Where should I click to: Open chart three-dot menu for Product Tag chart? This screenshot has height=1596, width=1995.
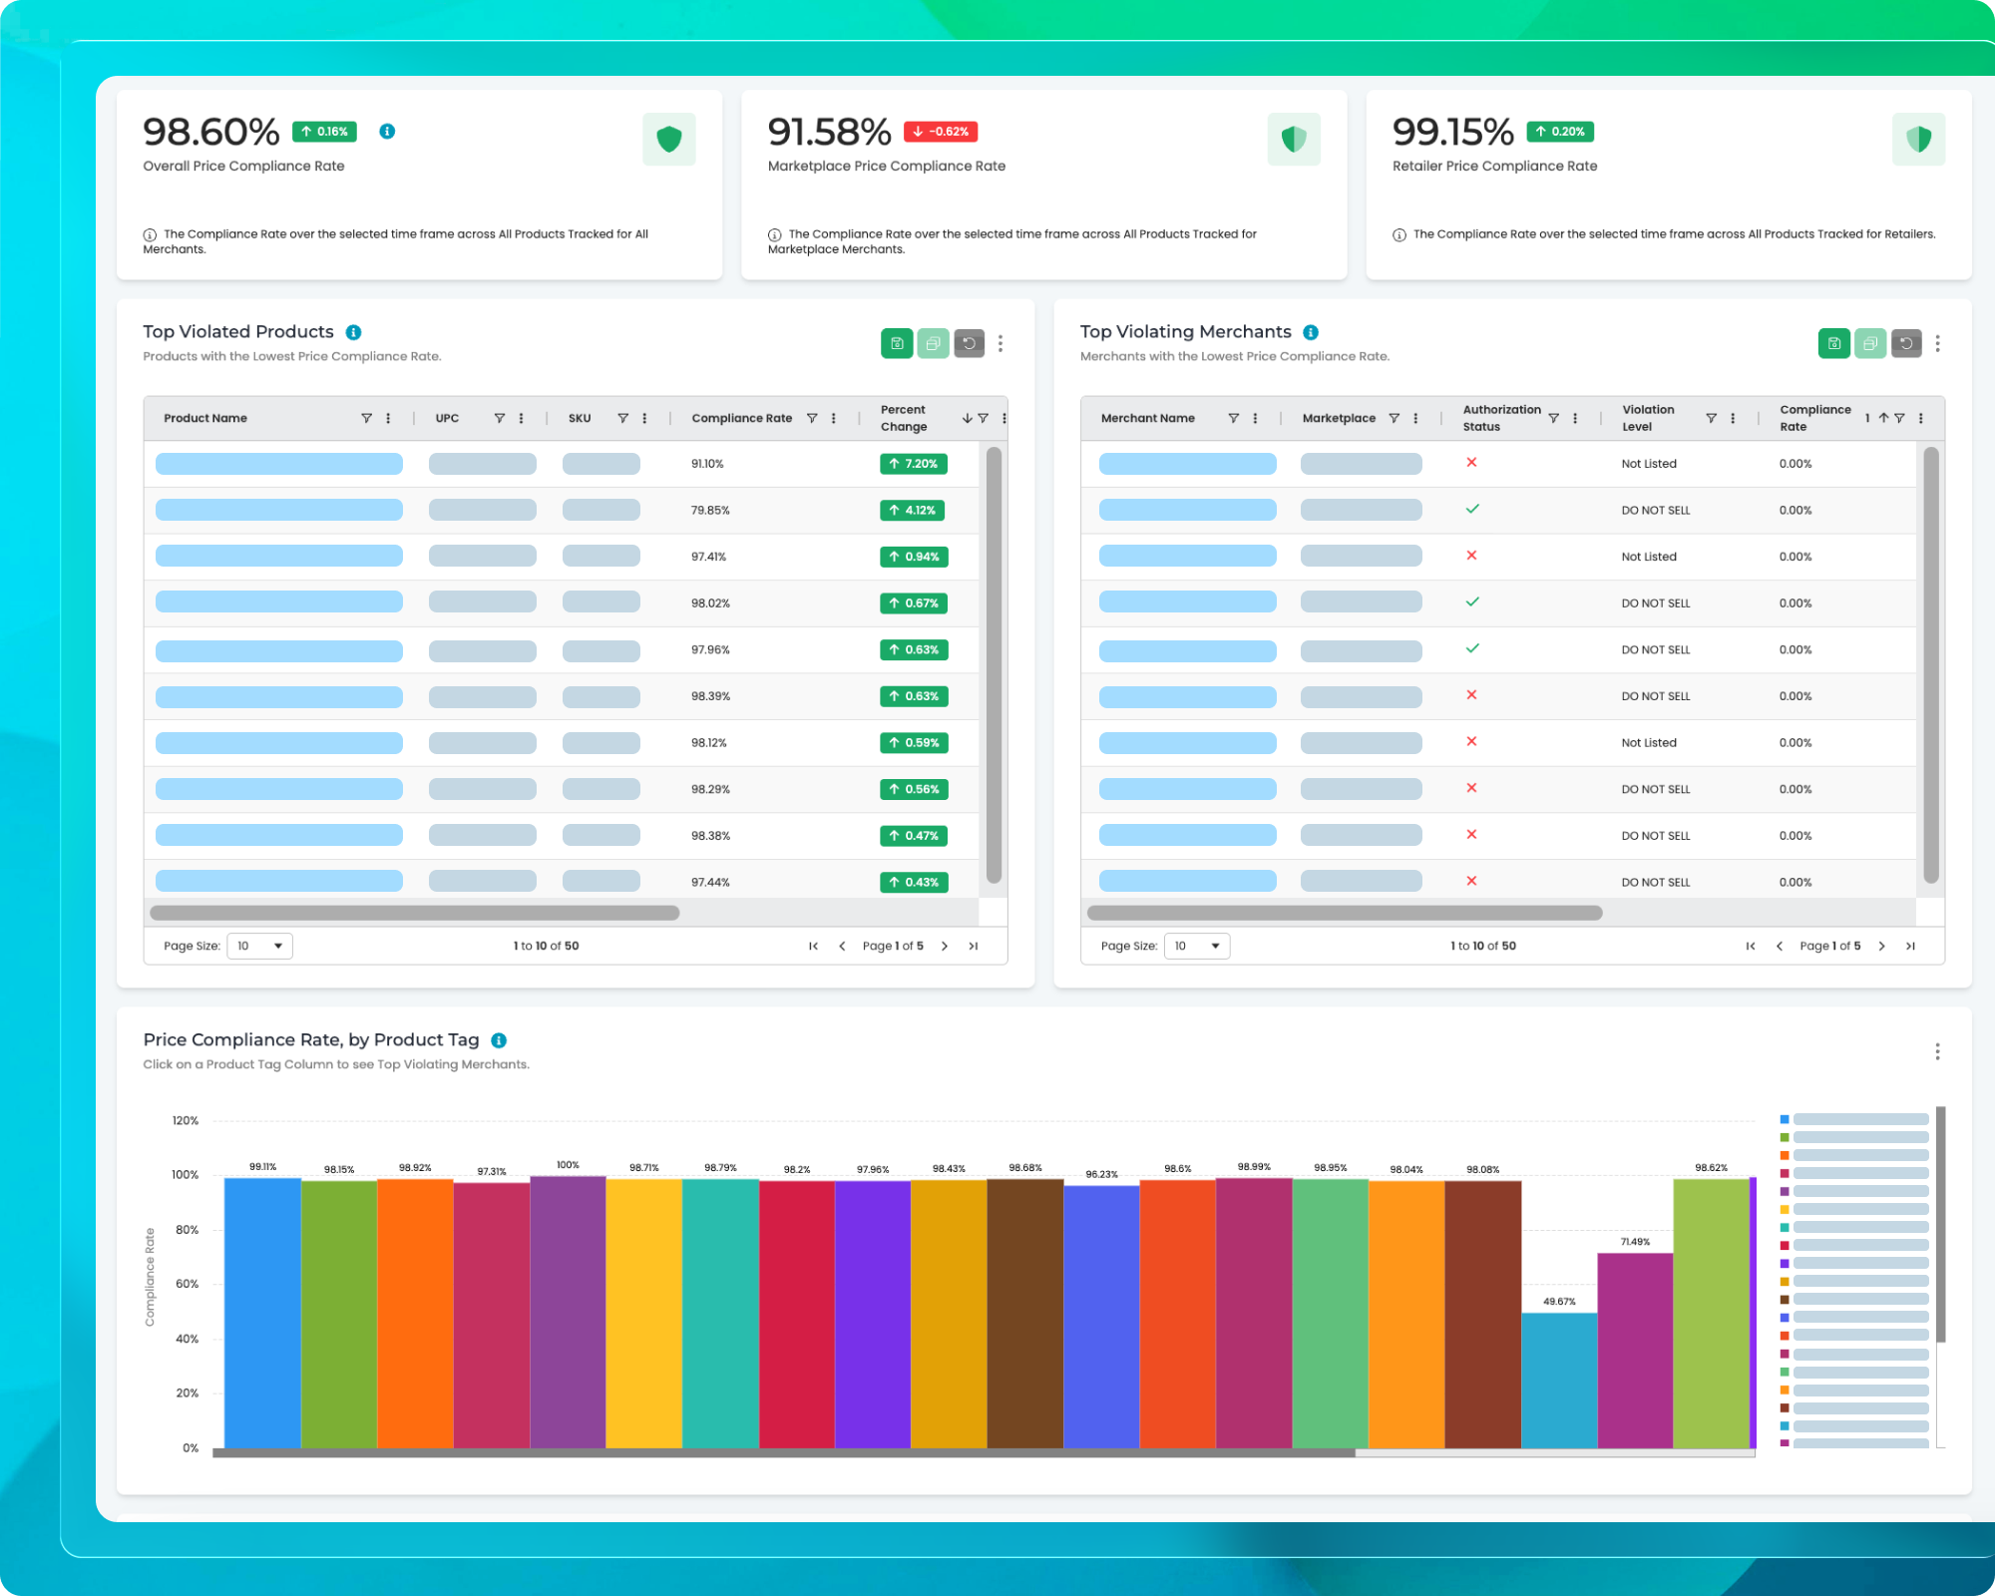click(x=1937, y=1051)
